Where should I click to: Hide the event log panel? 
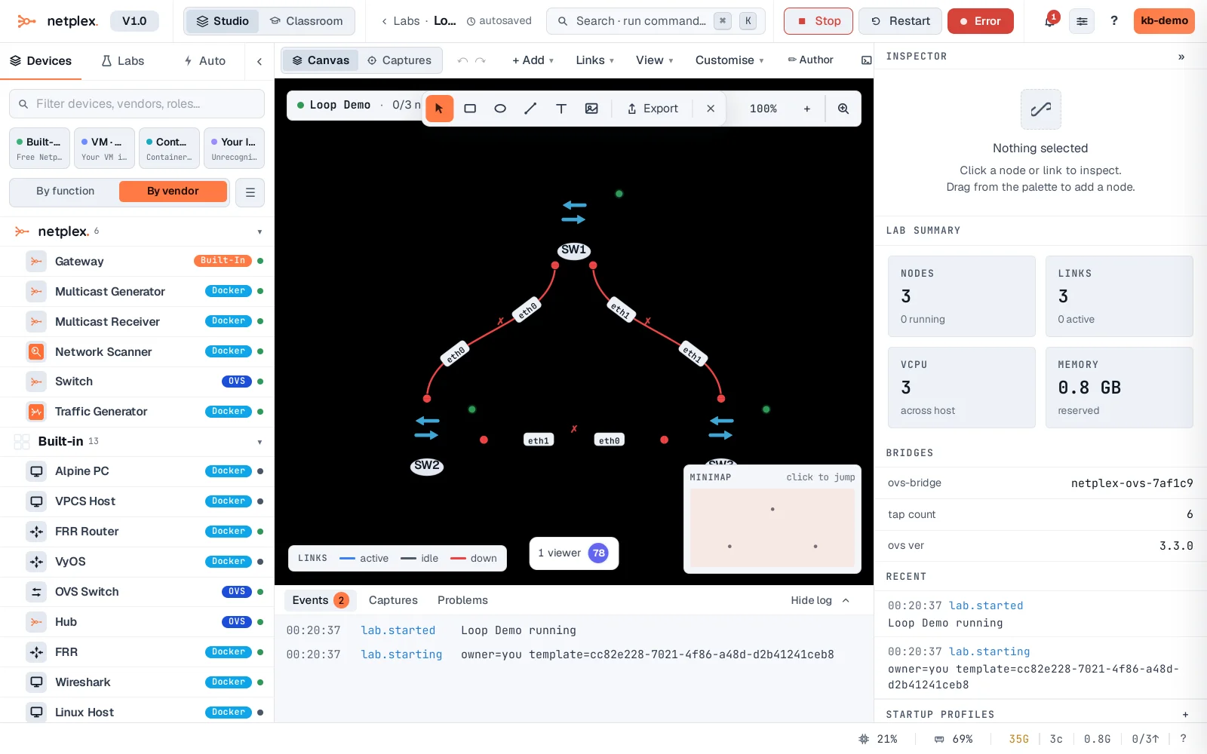[x=820, y=600]
